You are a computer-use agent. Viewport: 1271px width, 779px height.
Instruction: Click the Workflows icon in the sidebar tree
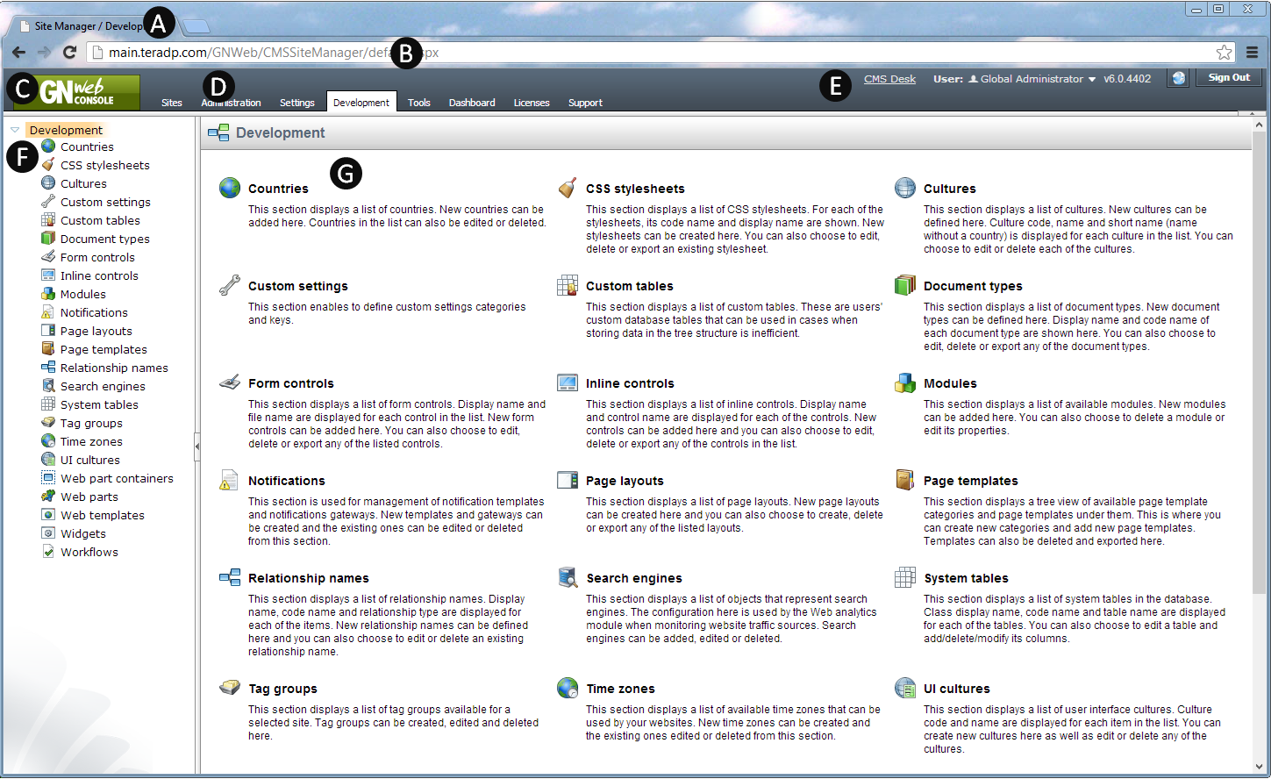48,552
